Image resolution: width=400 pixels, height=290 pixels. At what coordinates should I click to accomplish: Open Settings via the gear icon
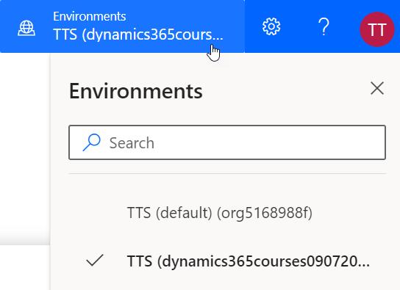pyautogui.click(x=271, y=26)
